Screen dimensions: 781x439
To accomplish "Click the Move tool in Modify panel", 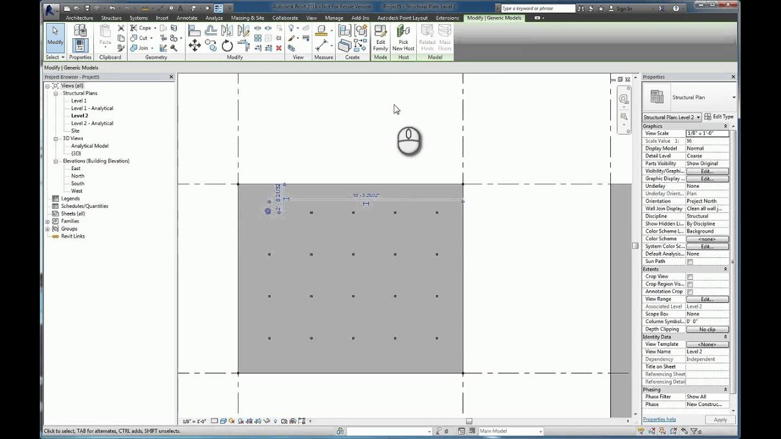I will click(195, 45).
